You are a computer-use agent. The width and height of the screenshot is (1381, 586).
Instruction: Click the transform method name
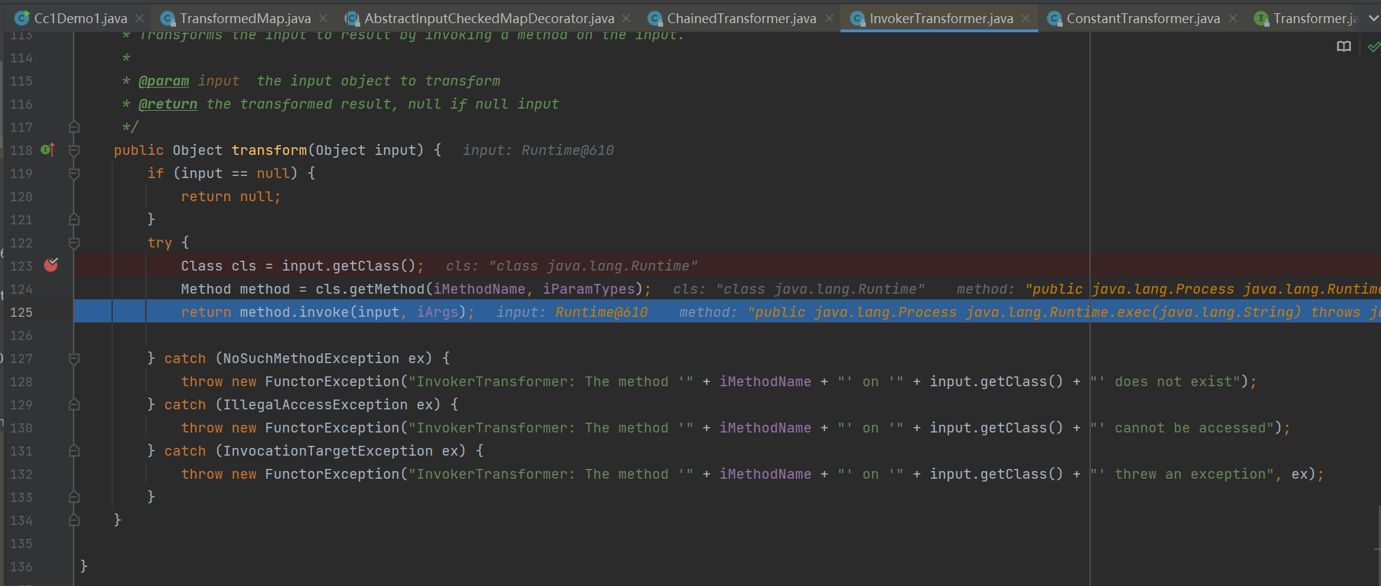[x=269, y=150]
